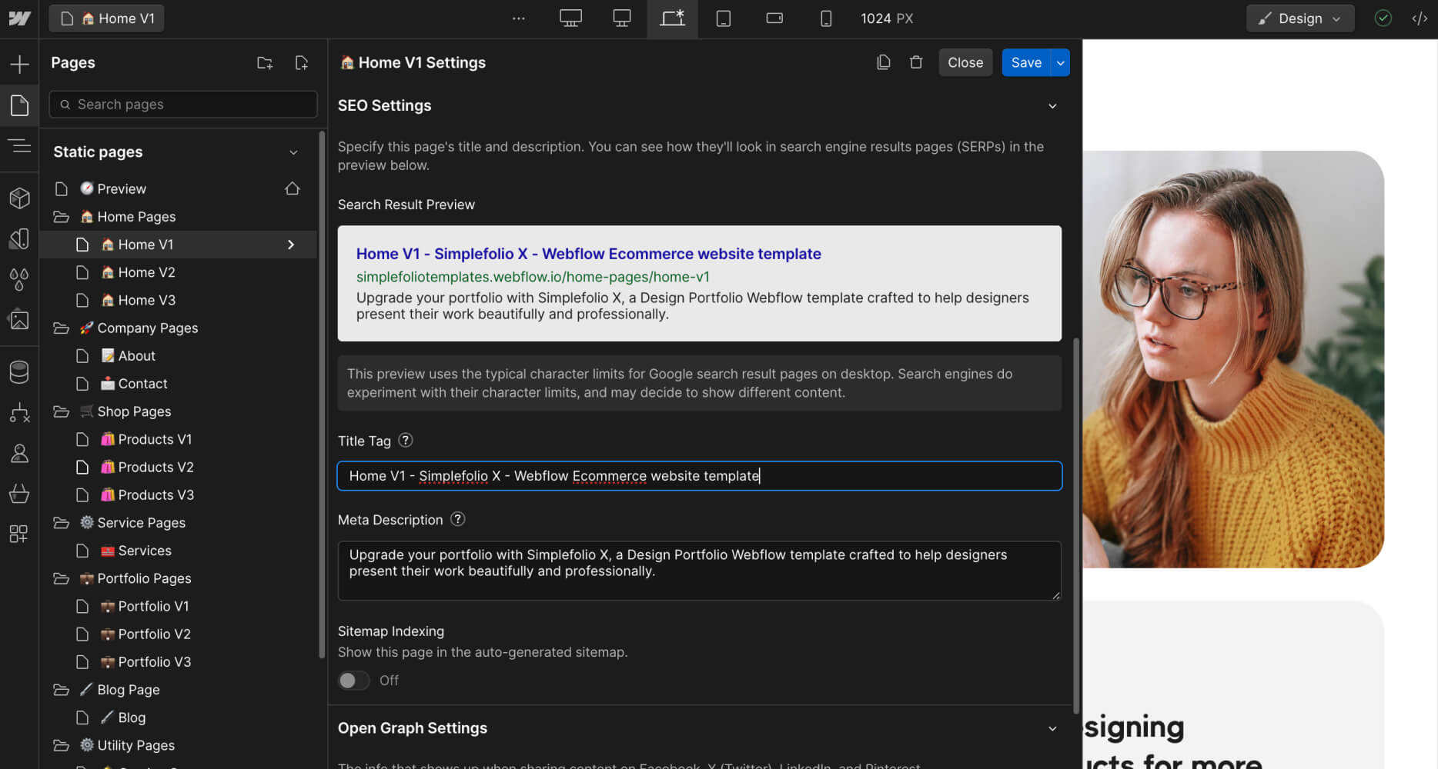The width and height of the screenshot is (1438, 769).
Task: Switch to mobile landscape breakpoint
Action: coord(774,18)
